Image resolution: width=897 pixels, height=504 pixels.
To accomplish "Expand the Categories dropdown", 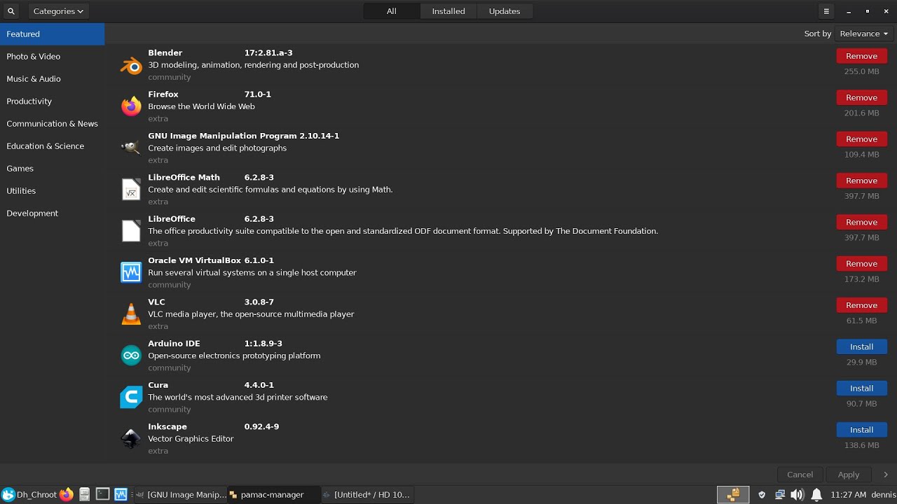I will (x=58, y=11).
